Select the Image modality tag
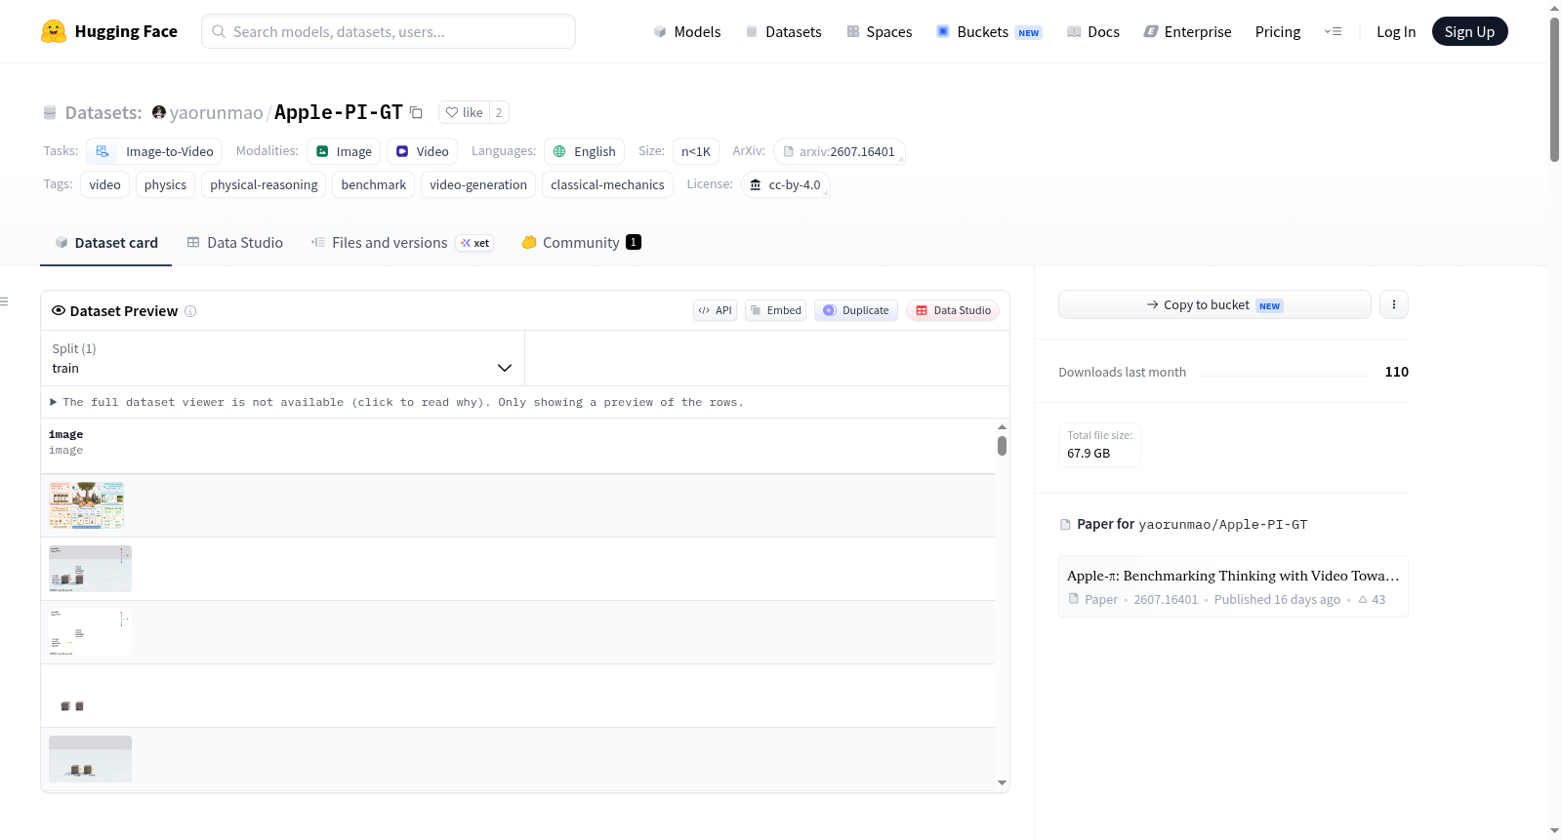 345,151
